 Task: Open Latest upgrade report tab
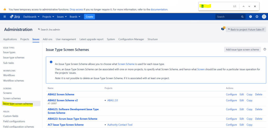[x=91, y=39]
